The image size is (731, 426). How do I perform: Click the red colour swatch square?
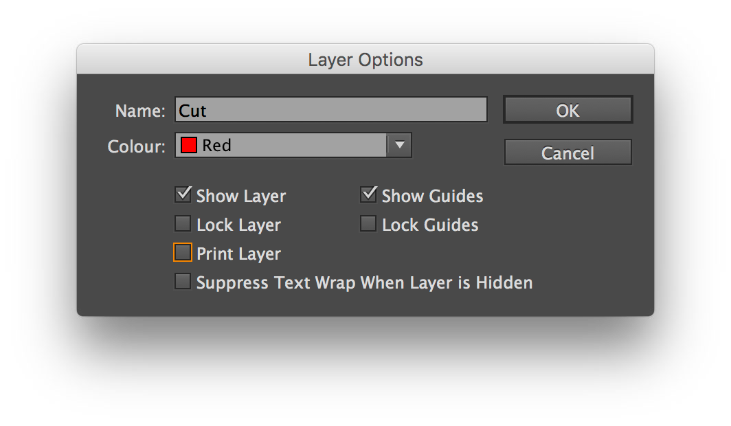(189, 146)
